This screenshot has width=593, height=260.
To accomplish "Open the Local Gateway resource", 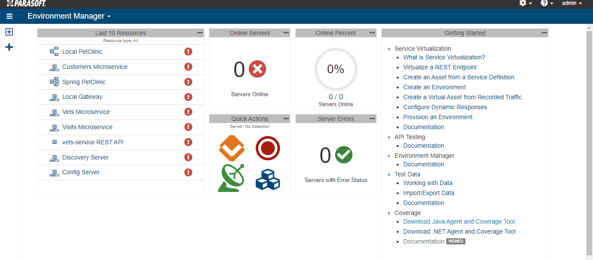I will click(82, 97).
